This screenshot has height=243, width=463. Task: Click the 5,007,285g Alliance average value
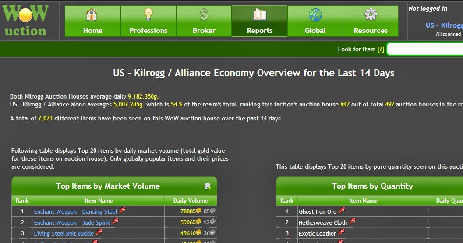(129, 105)
